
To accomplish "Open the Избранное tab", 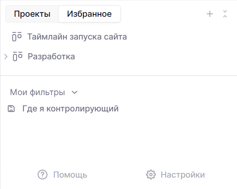I will [89, 14].
